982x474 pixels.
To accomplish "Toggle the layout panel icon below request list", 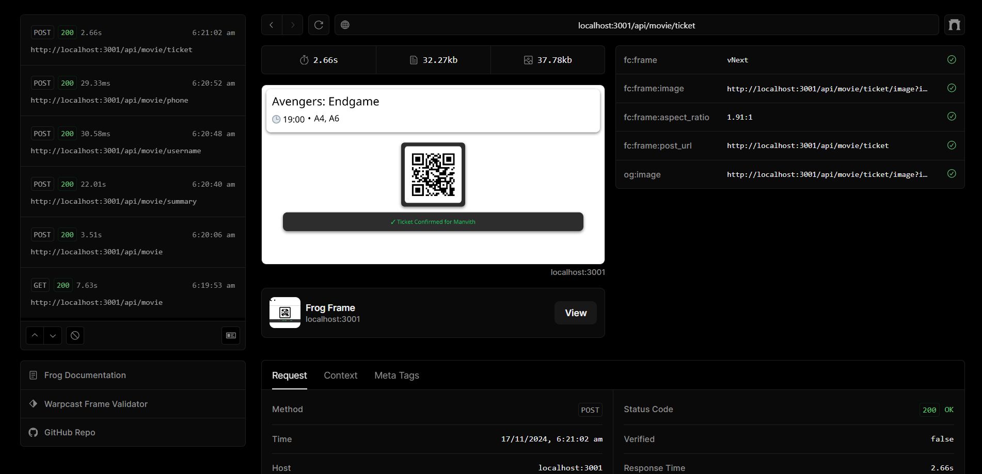I will pyautogui.click(x=231, y=335).
